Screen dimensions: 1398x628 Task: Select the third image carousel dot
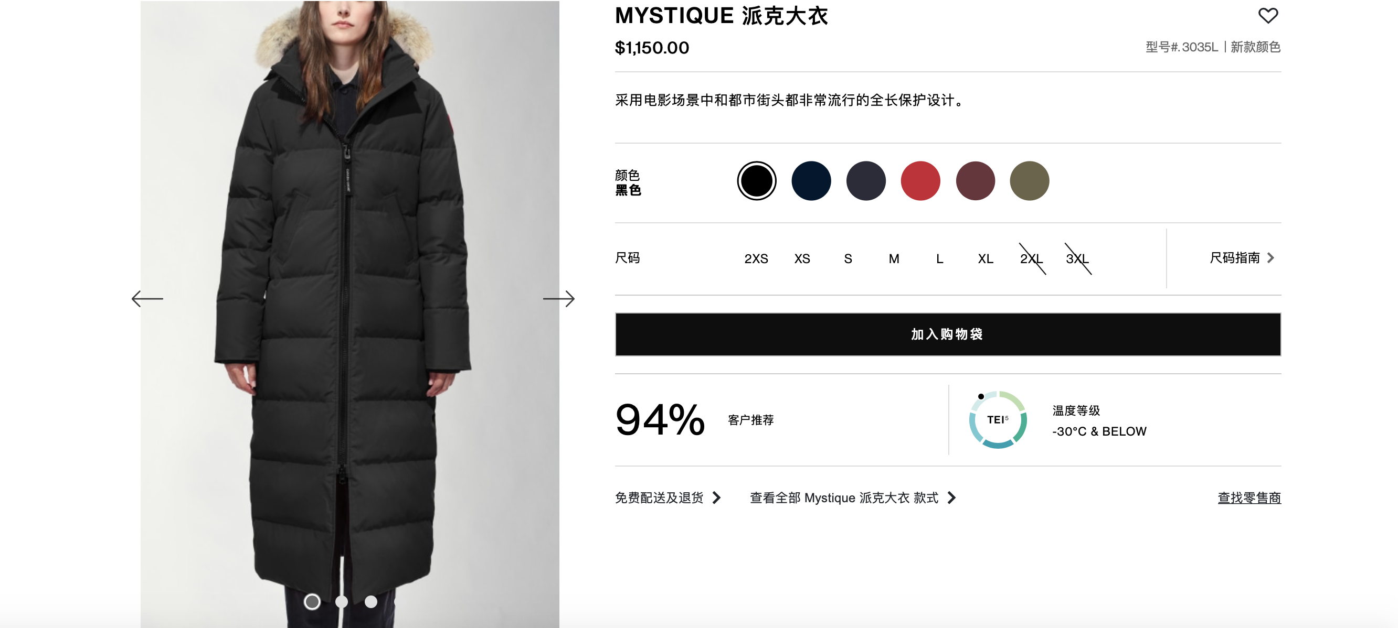(370, 601)
